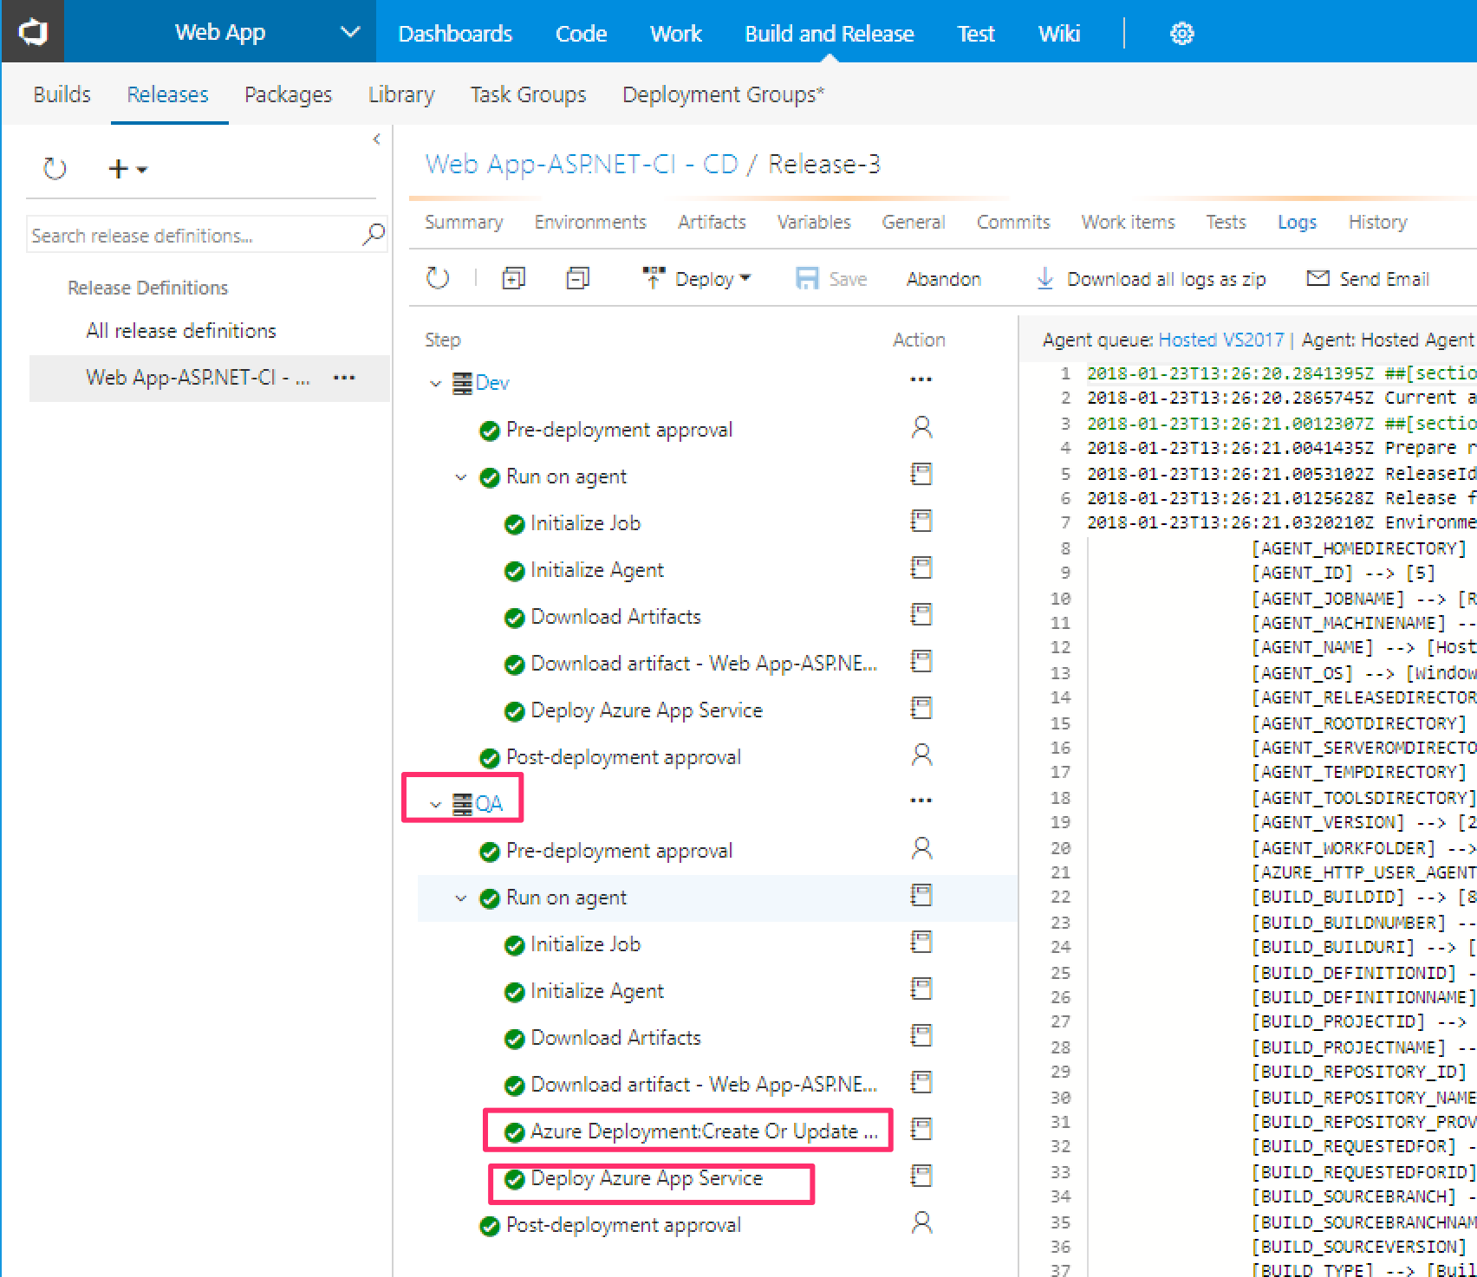Click the Abandon button
1477x1277 pixels.
pyautogui.click(x=944, y=279)
